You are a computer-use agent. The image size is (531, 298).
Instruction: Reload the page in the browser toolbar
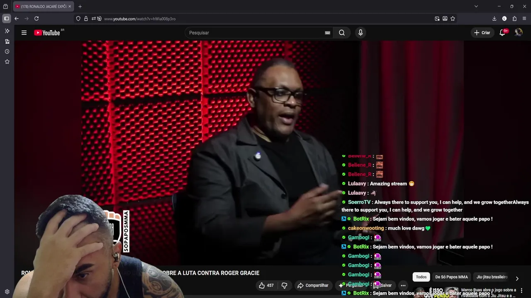(37, 19)
